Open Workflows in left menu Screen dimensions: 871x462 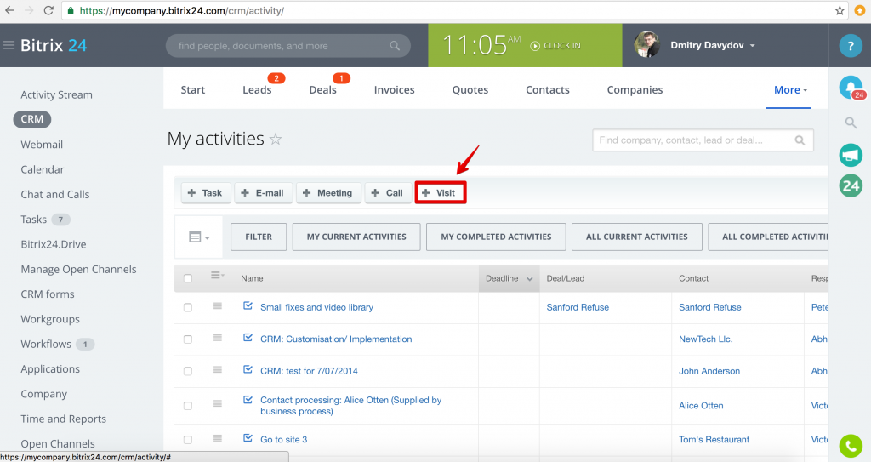click(x=46, y=344)
